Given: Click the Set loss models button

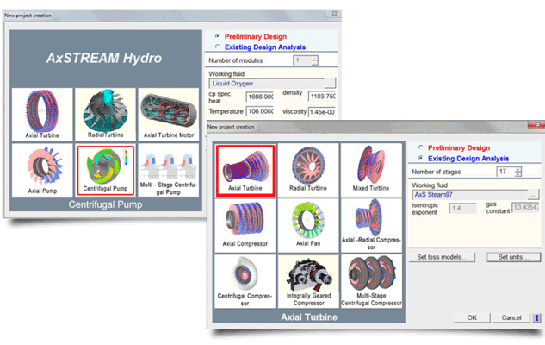Looking at the screenshot, I should 442,257.
